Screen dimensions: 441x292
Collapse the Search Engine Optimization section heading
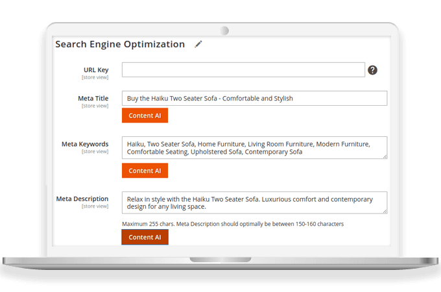(120, 44)
